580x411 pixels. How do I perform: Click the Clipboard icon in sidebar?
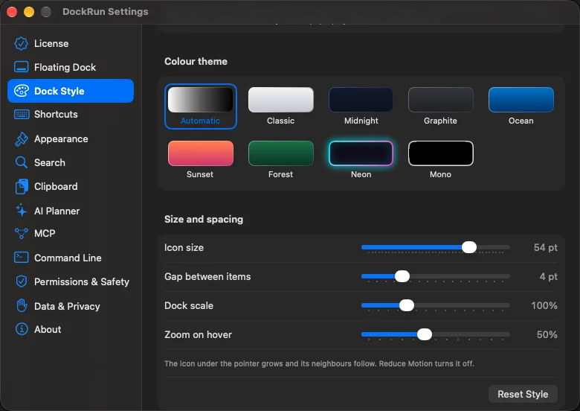point(22,186)
